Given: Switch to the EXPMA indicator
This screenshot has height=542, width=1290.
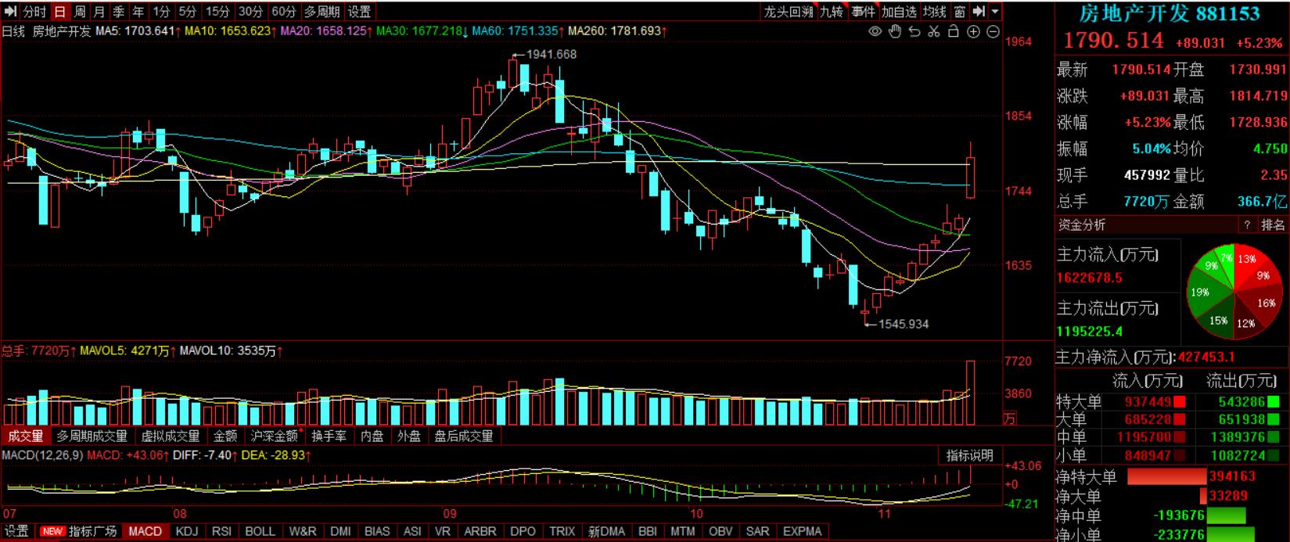Looking at the screenshot, I should click(x=802, y=531).
